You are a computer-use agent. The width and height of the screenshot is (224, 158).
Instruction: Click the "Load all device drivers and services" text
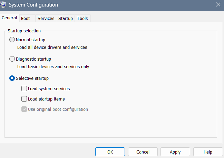pos(52,47)
